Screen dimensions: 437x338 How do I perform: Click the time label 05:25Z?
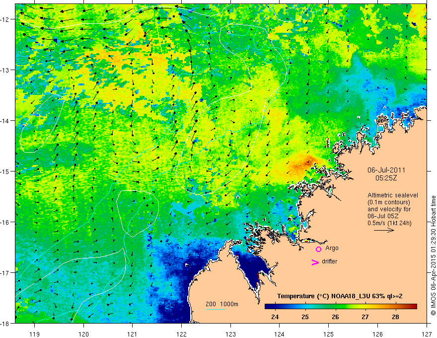[386, 177]
